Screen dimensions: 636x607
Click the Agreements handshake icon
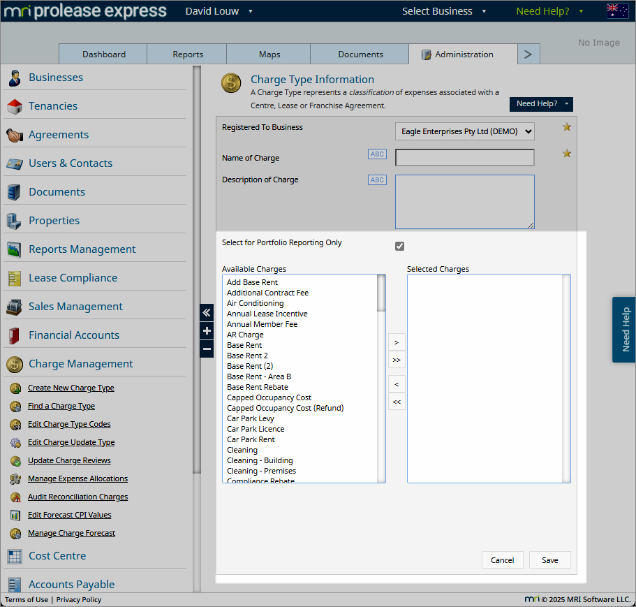[15, 135]
